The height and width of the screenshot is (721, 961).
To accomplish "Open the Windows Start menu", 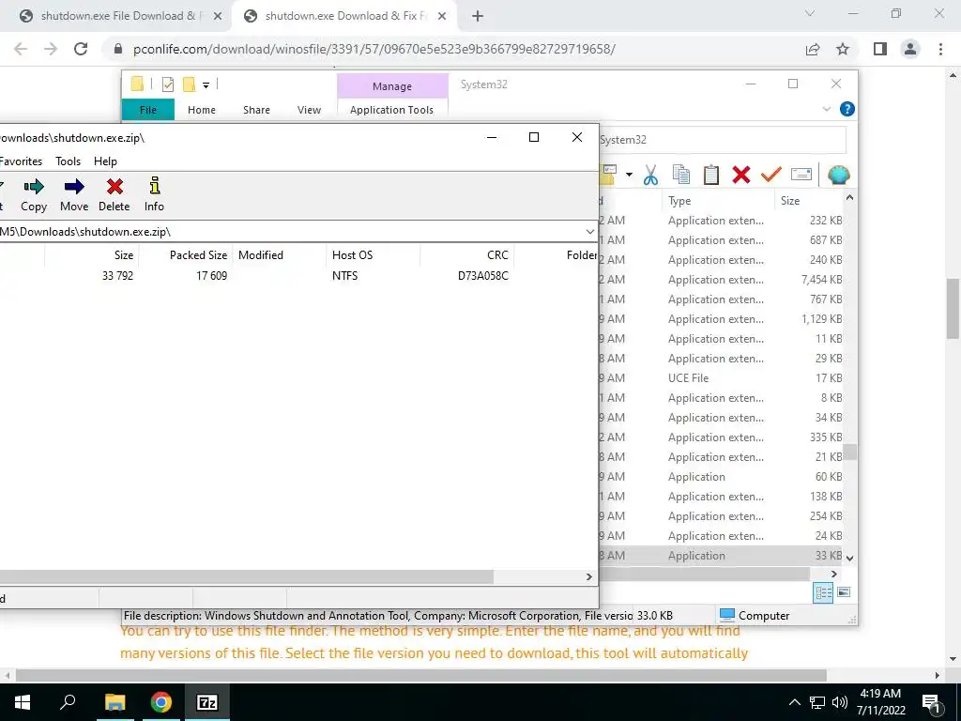I will point(23,702).
